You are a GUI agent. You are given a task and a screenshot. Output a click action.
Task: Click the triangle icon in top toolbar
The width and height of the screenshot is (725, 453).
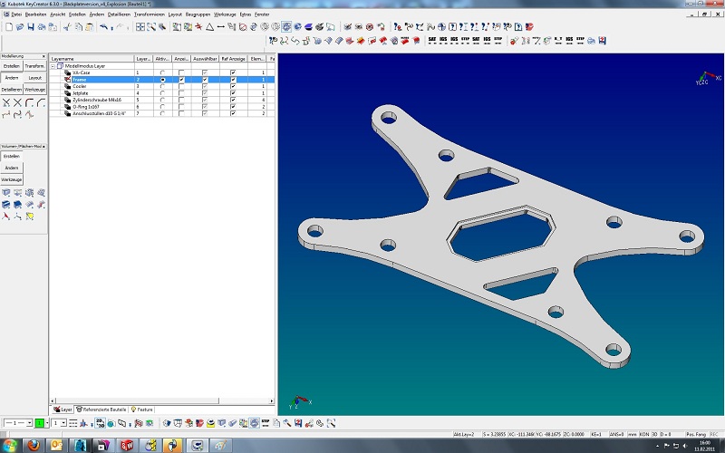[210, 27]
